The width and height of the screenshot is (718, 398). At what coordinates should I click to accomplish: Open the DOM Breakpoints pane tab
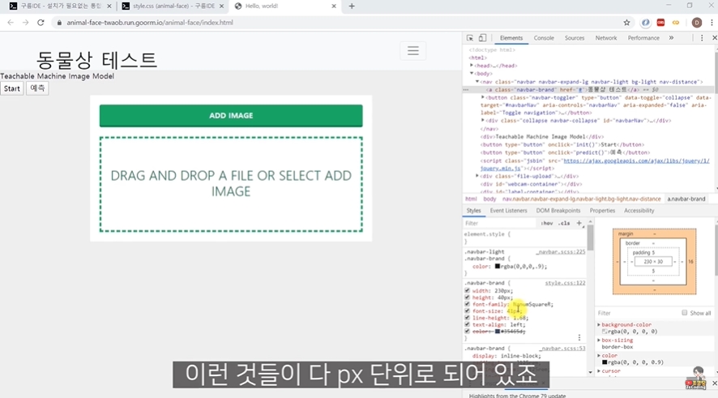click(558, 211)
